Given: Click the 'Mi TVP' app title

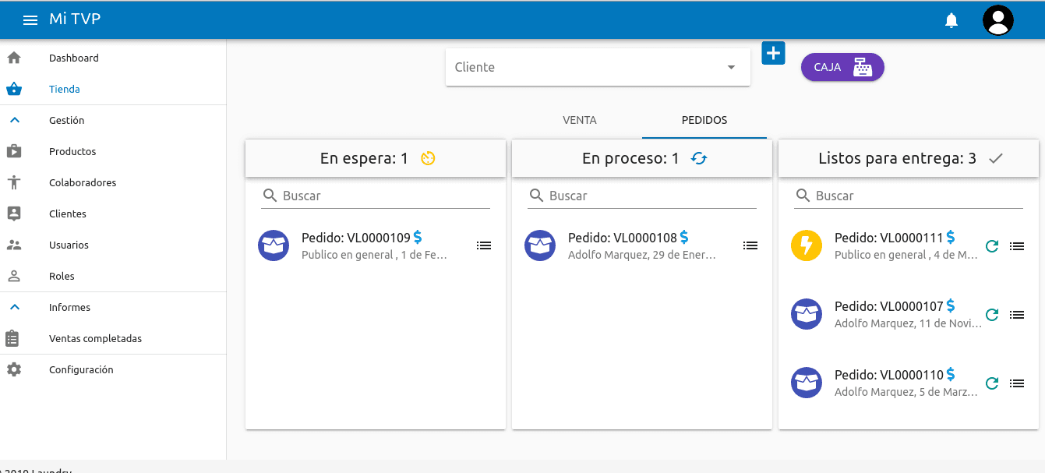Looking at the screenshot, I should pos(75,19).
